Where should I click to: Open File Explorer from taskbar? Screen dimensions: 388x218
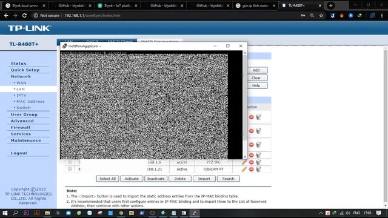coord(47,213)
